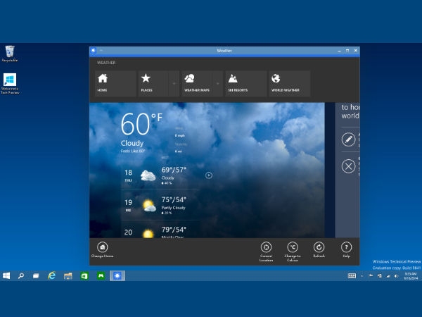Open File Explorer from taskbar

(68, 275)
